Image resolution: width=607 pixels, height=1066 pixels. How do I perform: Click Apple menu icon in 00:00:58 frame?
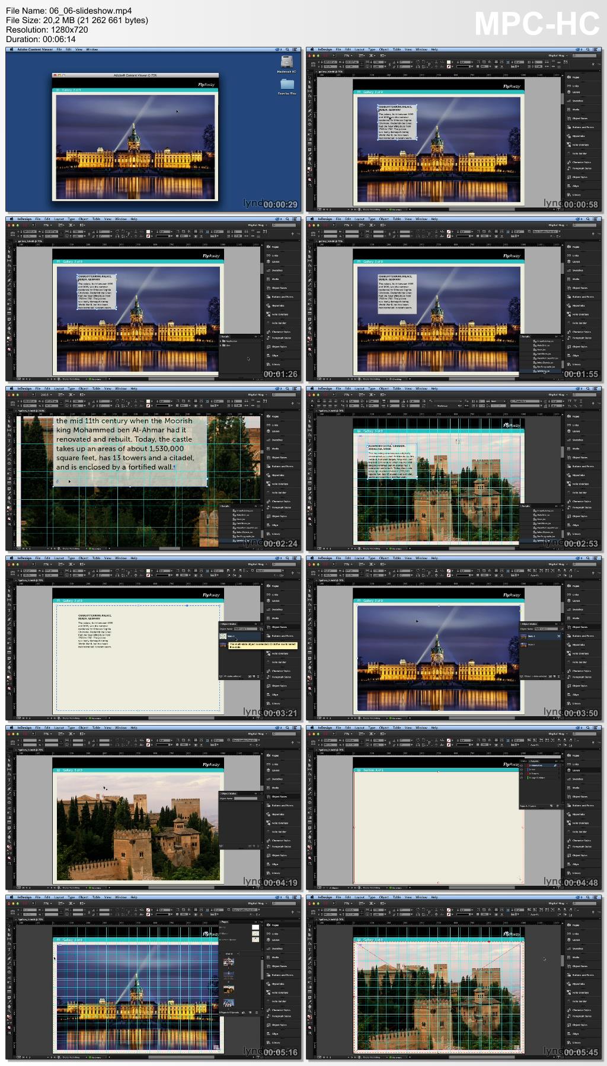tap(311, 49)
